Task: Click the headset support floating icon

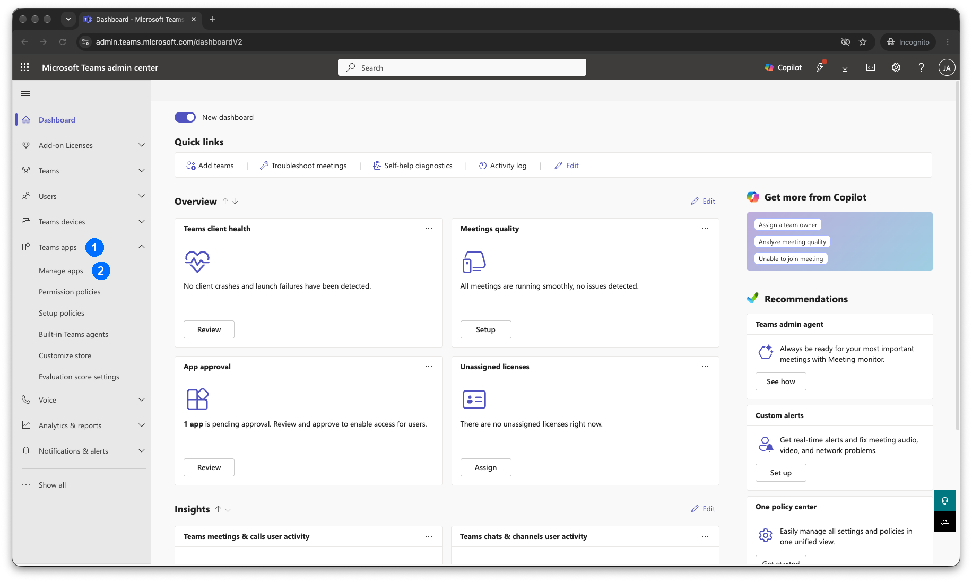Action: click(x=945, y=500)
